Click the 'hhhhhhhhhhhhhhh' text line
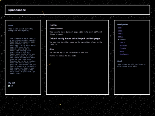 56,29
